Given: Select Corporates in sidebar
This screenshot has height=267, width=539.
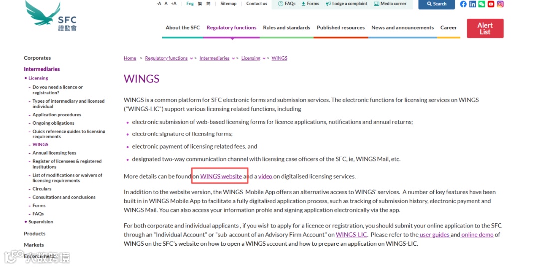Looking at the screenshot, I should click(x=37, y=58).
